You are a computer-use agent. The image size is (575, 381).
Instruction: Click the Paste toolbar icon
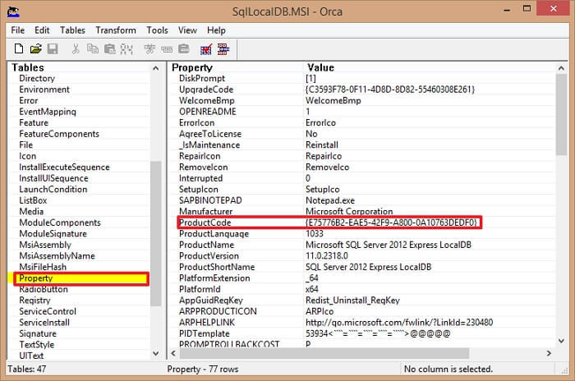(109, 49)
